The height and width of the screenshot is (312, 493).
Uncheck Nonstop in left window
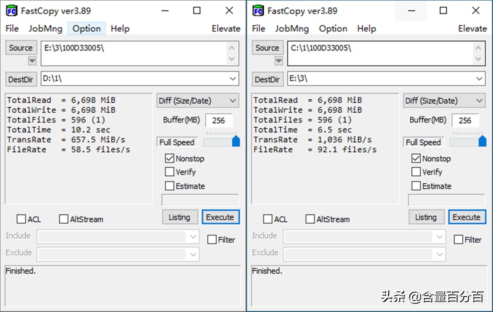tap(170, 158)
